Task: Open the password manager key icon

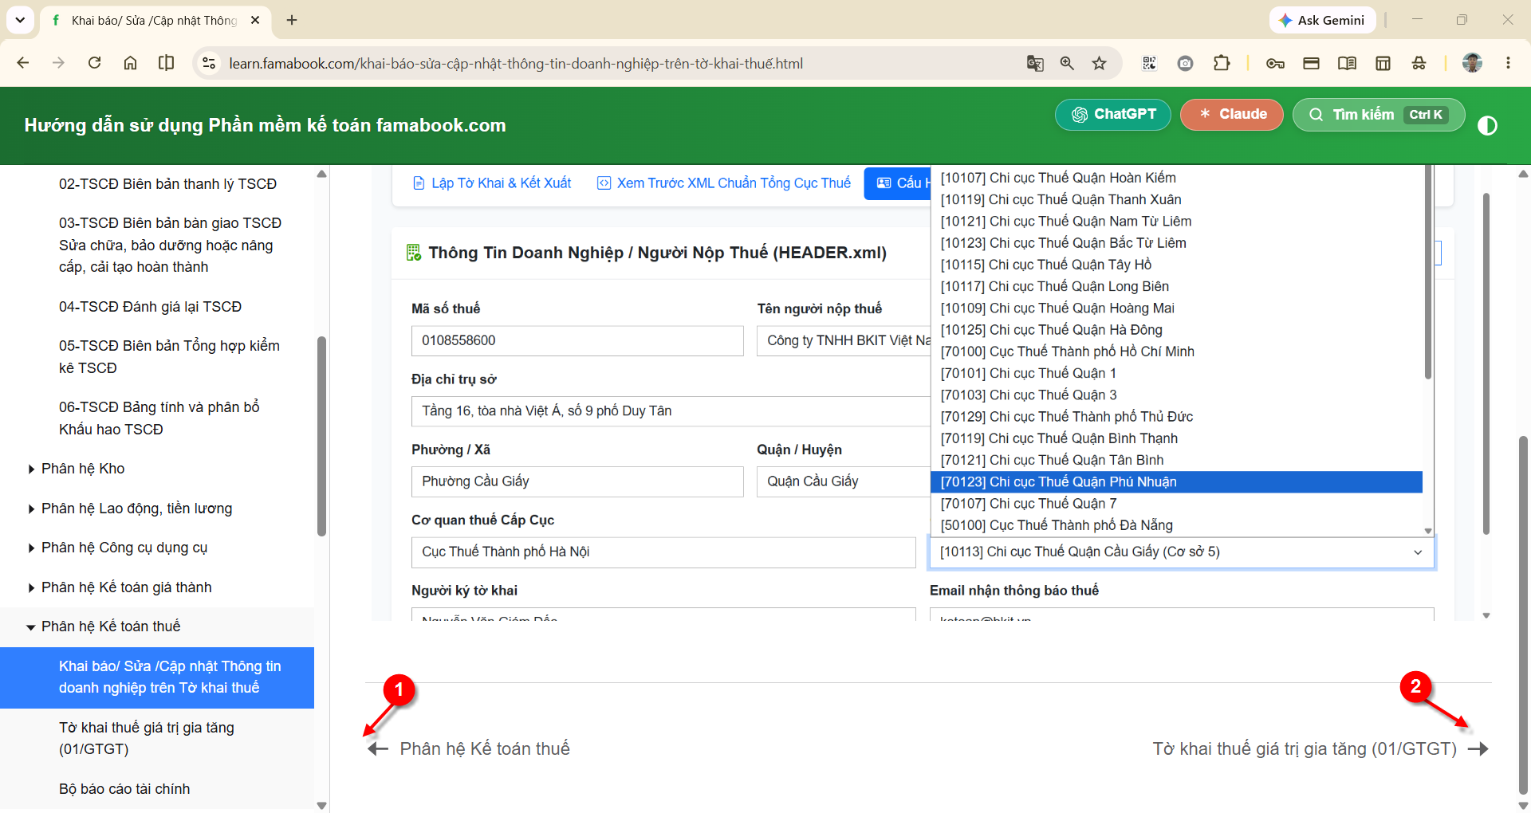Action: [1275, 64]
